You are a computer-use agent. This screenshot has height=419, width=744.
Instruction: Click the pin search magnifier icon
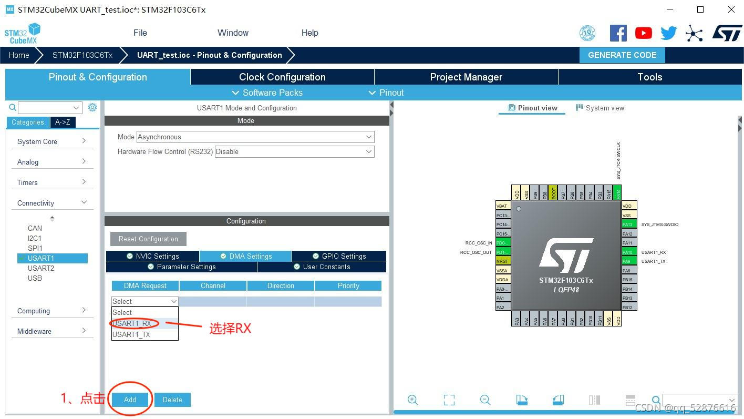656,401
